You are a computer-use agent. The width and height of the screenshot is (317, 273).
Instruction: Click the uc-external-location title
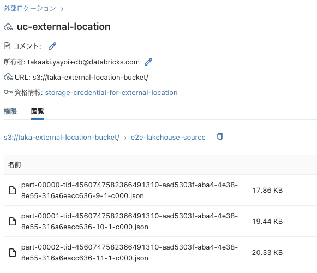point(63,27)
